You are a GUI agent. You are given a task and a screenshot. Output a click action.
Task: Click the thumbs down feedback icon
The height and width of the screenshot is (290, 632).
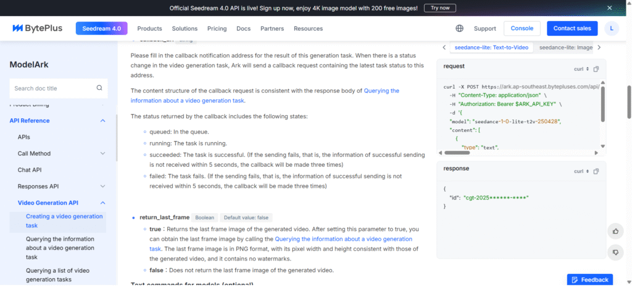615,252
